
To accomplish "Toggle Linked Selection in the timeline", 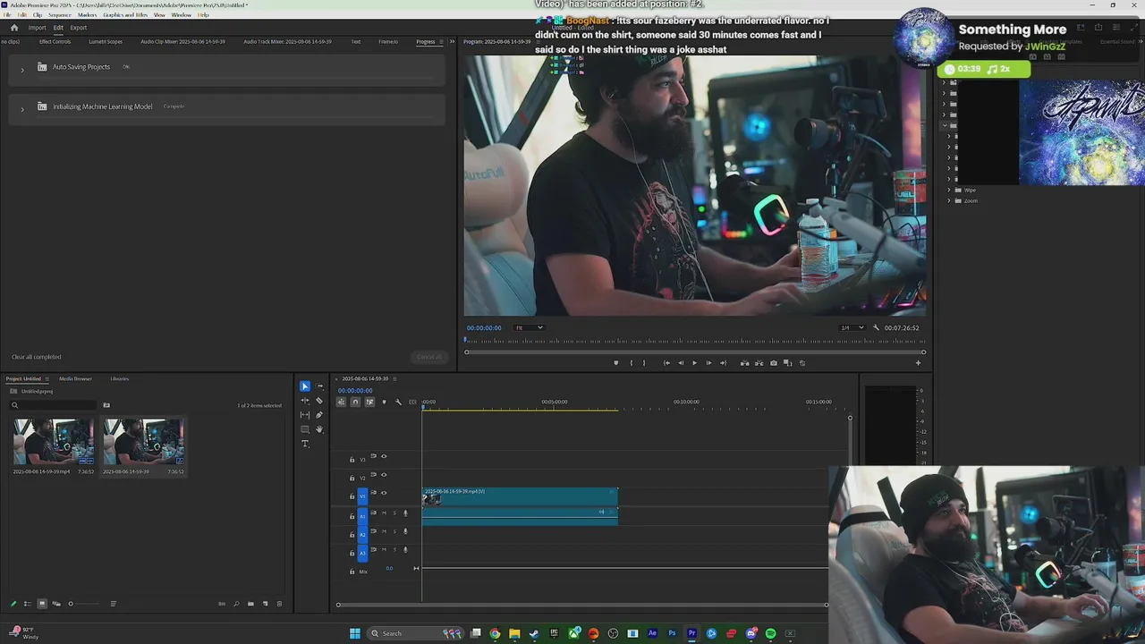I will click(369, 402).
